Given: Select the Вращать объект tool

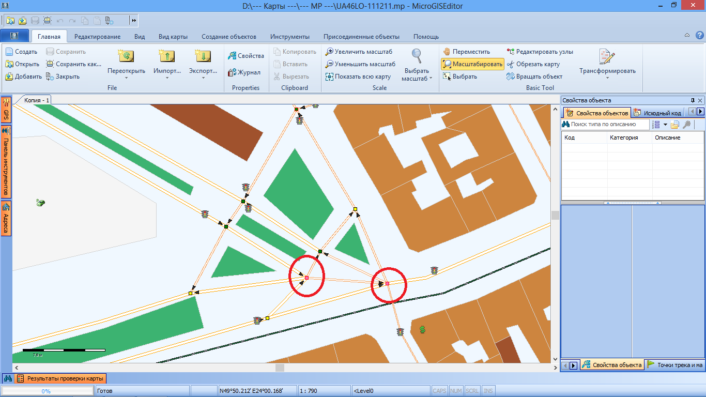Looking at the screenshot, I should coord(534,77).
